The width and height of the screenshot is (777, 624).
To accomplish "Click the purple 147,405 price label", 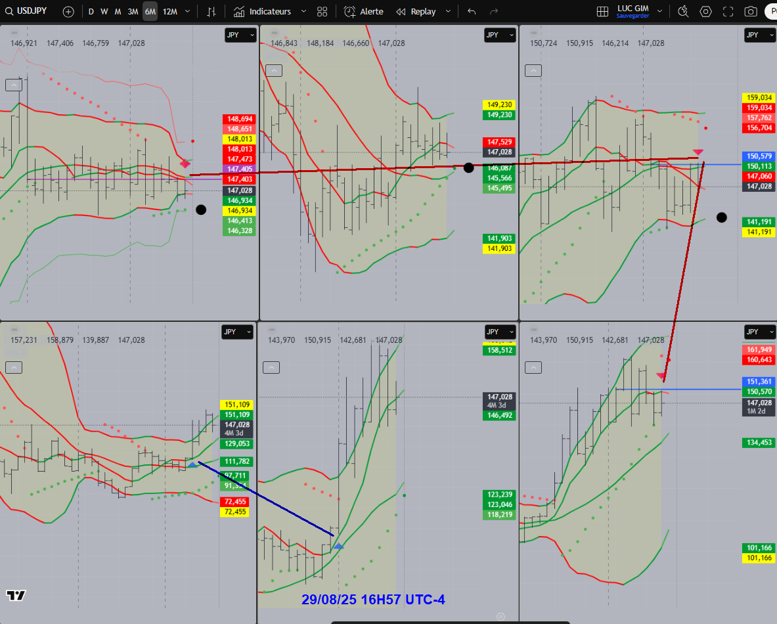I will pyautogui.click(x=240, y=169).
